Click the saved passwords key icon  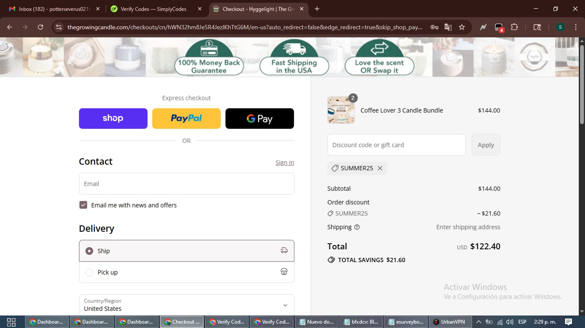(x=434, y=27)
